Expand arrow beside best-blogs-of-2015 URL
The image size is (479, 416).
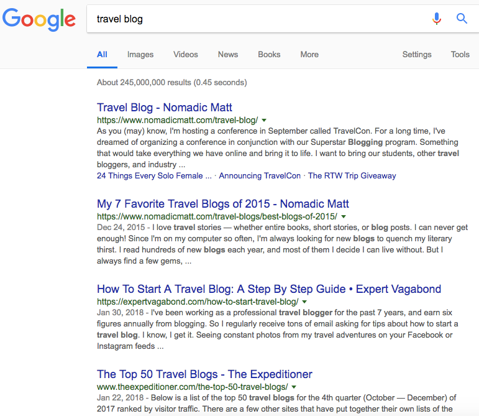344,217
